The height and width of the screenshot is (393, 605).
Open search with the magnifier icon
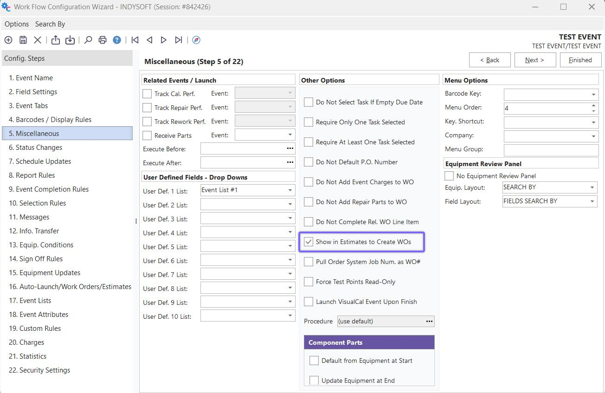coord(88,40)
